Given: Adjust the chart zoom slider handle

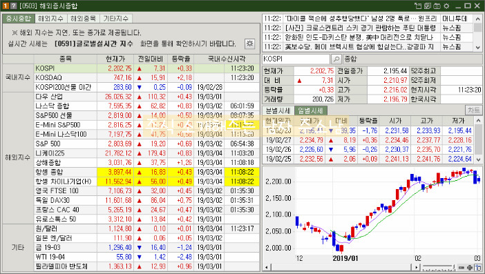Looking at the screenshot, I should (453, 267).
